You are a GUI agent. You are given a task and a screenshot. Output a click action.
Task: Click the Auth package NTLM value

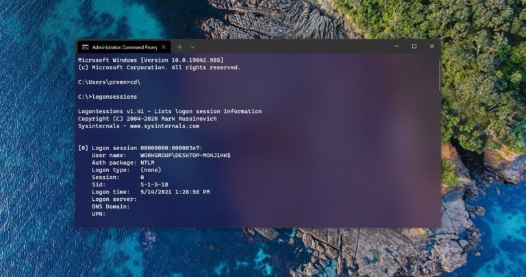point(147,163)
